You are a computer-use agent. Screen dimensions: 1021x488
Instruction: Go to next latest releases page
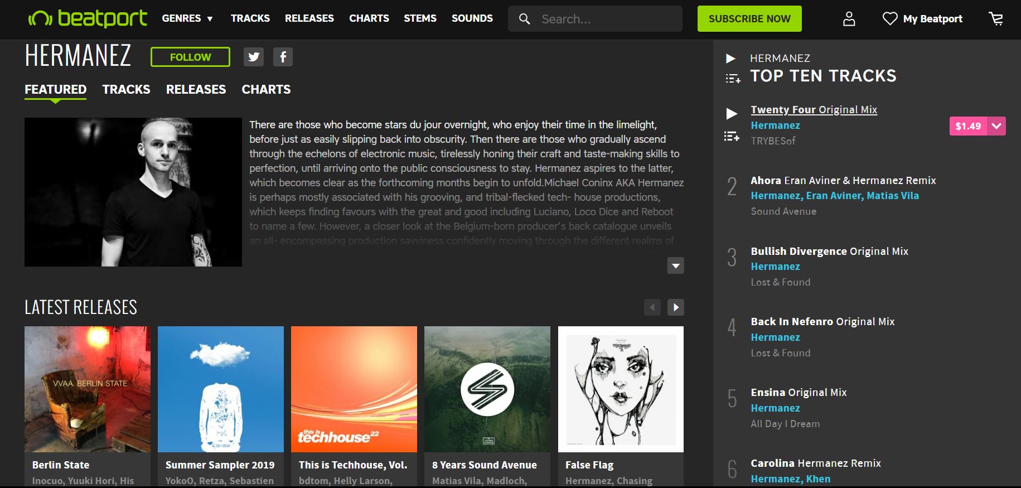coord(676,307)
